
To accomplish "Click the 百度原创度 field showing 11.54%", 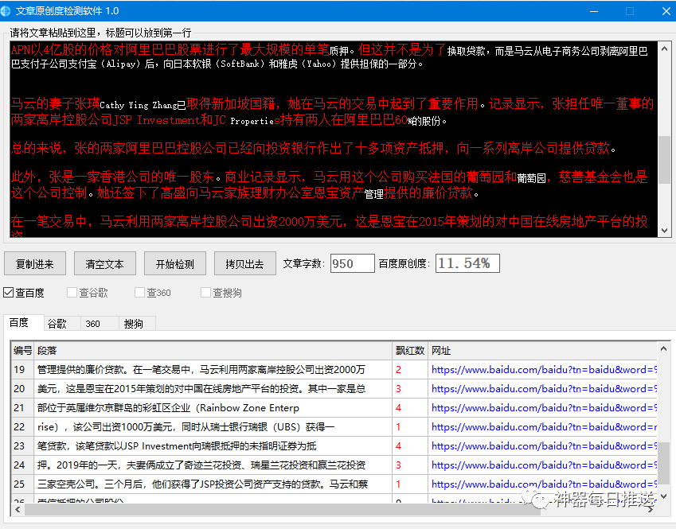I will 467,263.
